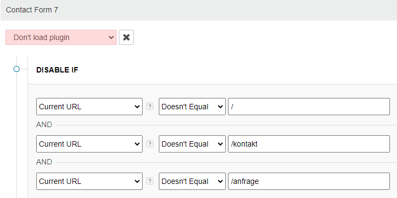The width and height of the screenshot is (397, 198).
Task: Click the Contact Form 7 header title
Action: pyautogui.click(x=32, y=10)
